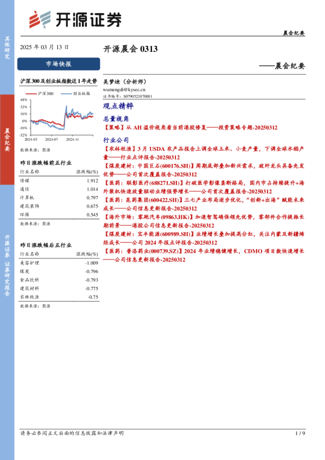Click the 创业板指 blue legend entry
Image resolution: width=325 pixels, height=460 pixels.
coord(75,93)
